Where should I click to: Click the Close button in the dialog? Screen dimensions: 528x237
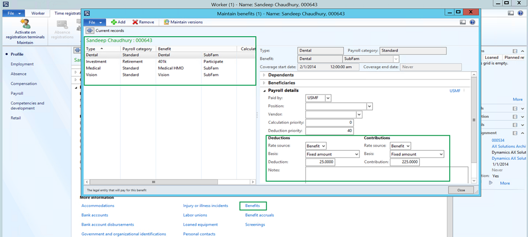[460, 190]
